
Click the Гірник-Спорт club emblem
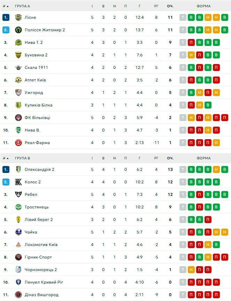(18, 257)
